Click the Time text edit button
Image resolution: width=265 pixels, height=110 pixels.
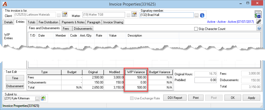pyautogui.click(x=15, y=78)
